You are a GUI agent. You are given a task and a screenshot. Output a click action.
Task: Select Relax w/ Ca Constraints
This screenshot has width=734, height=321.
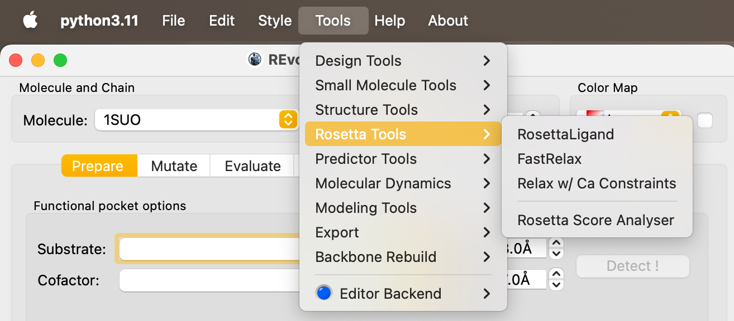coord(597,183)
